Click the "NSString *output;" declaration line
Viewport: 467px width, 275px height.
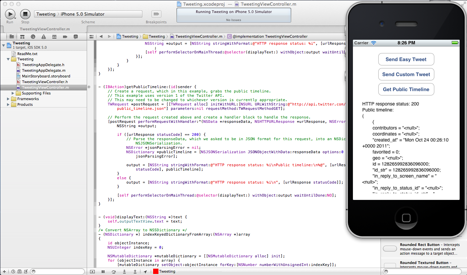136,126
